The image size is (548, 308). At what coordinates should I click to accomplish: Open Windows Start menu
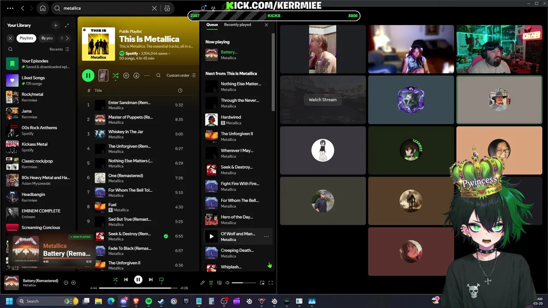click(x=9, y=301)
